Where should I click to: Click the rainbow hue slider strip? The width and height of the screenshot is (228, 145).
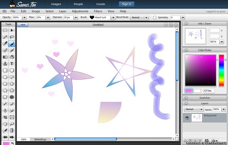[221, 70]
